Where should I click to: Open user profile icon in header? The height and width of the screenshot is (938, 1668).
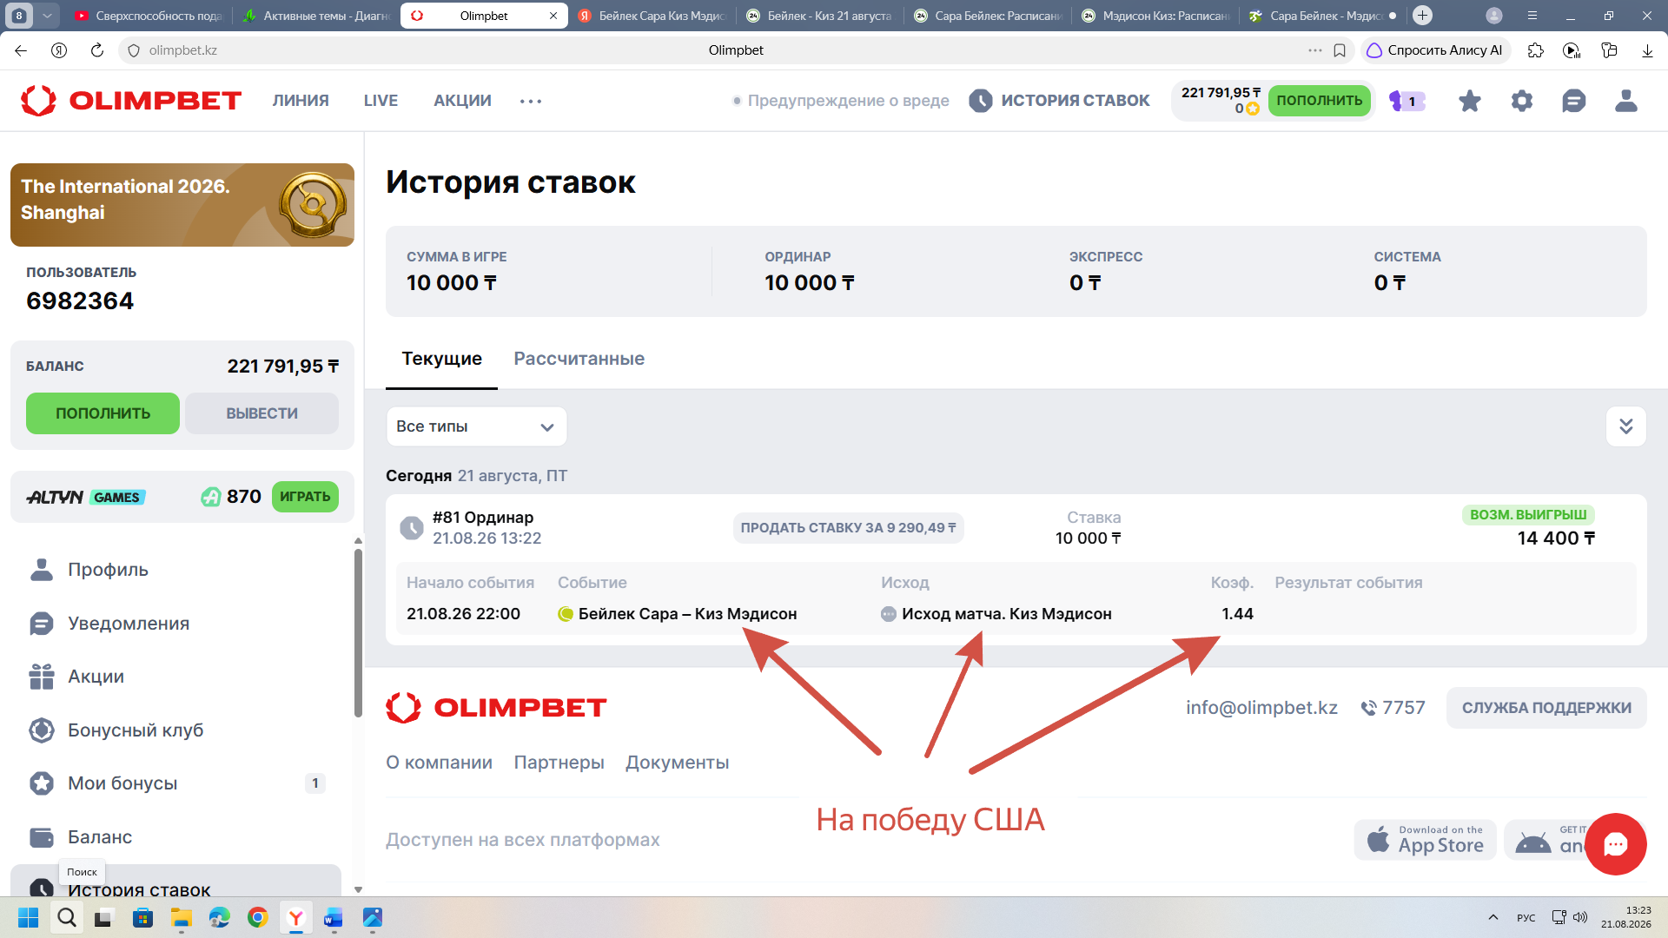click(x=1625, y=101)
